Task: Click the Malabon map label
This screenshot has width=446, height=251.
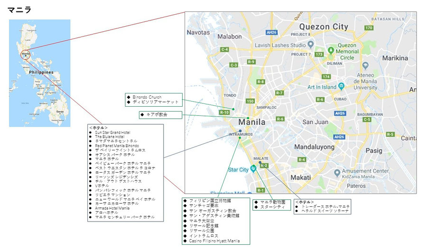Action: click(x=230, y=37)
